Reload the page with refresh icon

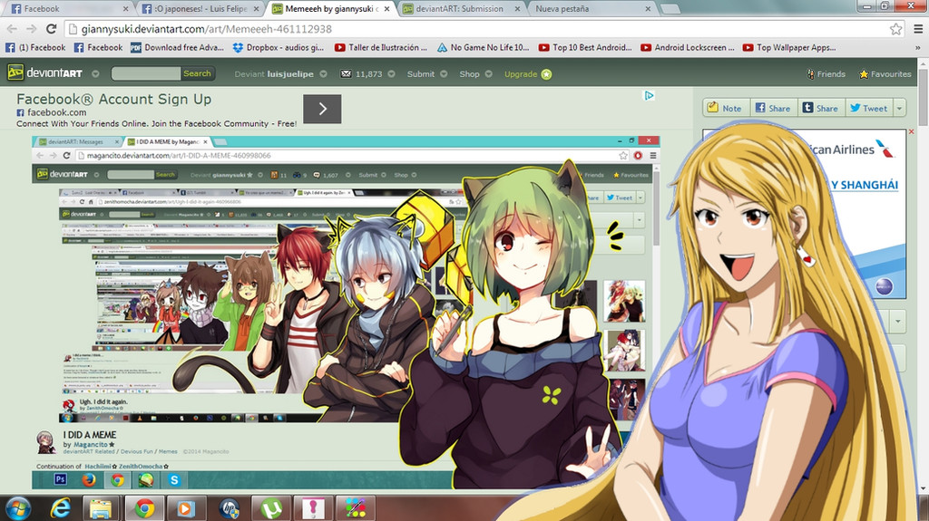tap(52, 29)
